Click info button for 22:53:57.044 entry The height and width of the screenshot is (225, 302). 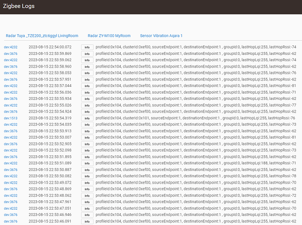[87, 86]
